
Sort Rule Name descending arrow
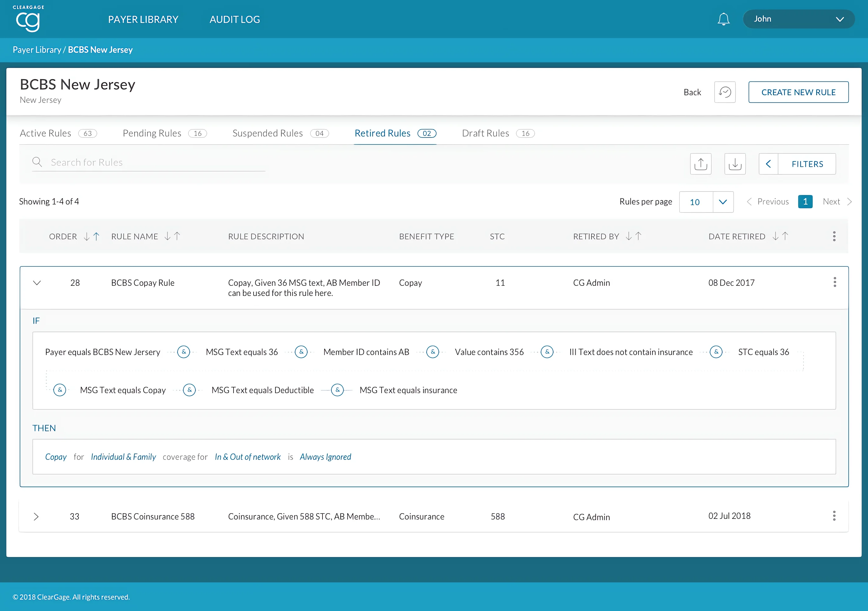click(167, 237)
